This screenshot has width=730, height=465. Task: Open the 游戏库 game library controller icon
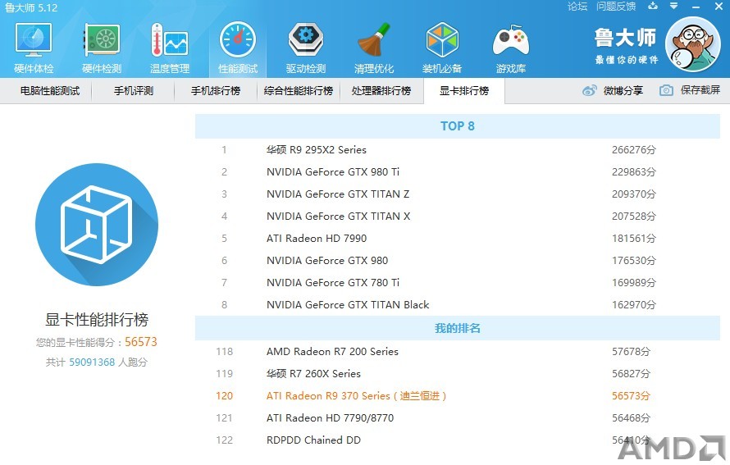[511, 40]
